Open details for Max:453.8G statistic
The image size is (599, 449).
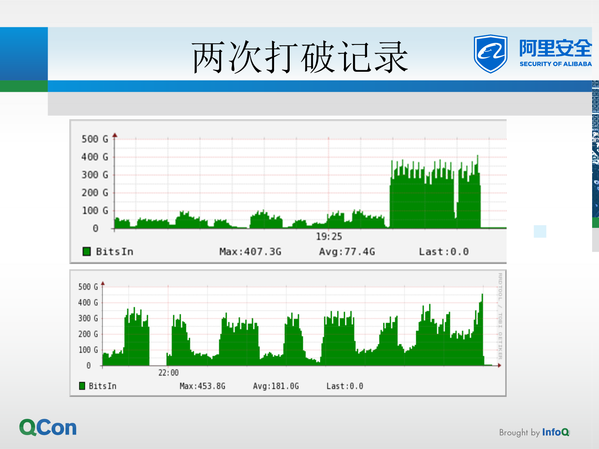pos(202,386)
